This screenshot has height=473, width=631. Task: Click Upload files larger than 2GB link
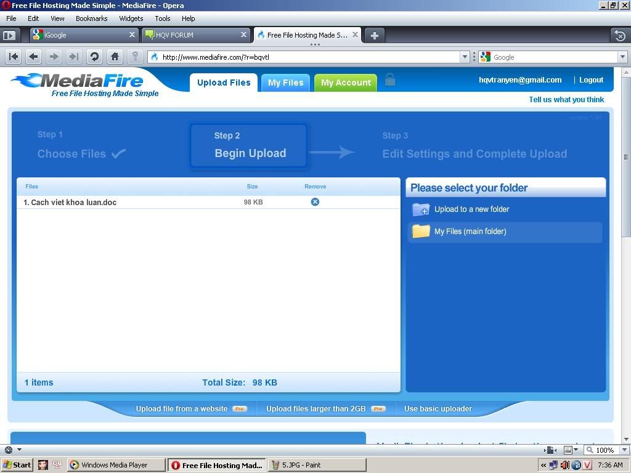pos(316,409)
